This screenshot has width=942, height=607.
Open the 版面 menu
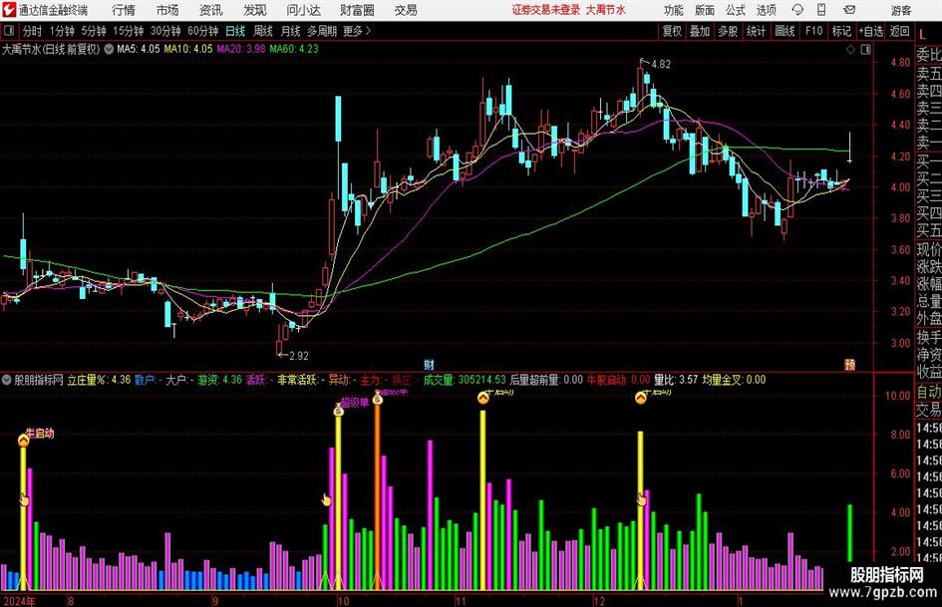(x=705, y=10)
